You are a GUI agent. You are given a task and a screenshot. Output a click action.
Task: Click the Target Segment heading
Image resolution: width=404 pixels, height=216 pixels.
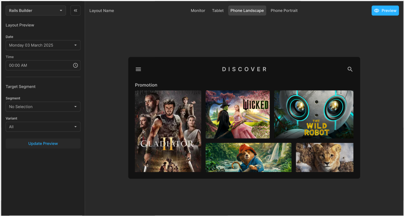(x=20, y=87)
